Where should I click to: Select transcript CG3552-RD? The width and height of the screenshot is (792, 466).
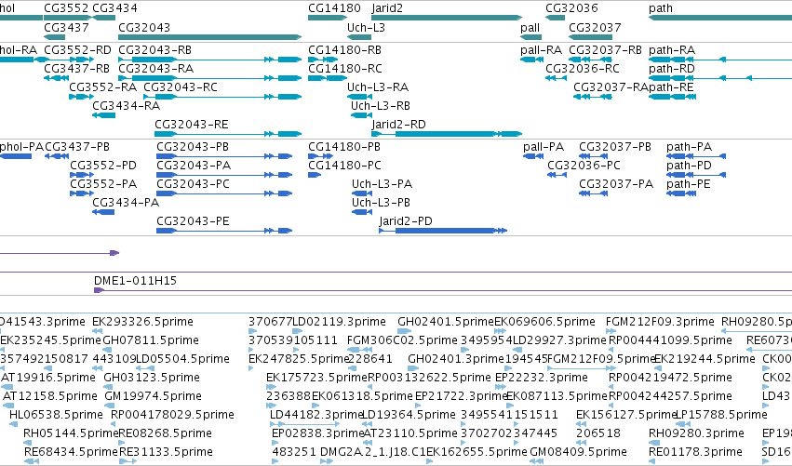pyautogui.click(x=78, y=50)
